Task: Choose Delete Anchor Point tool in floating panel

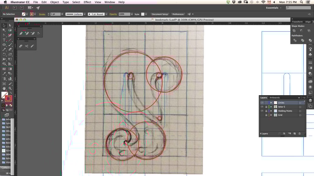Action: 33,34
